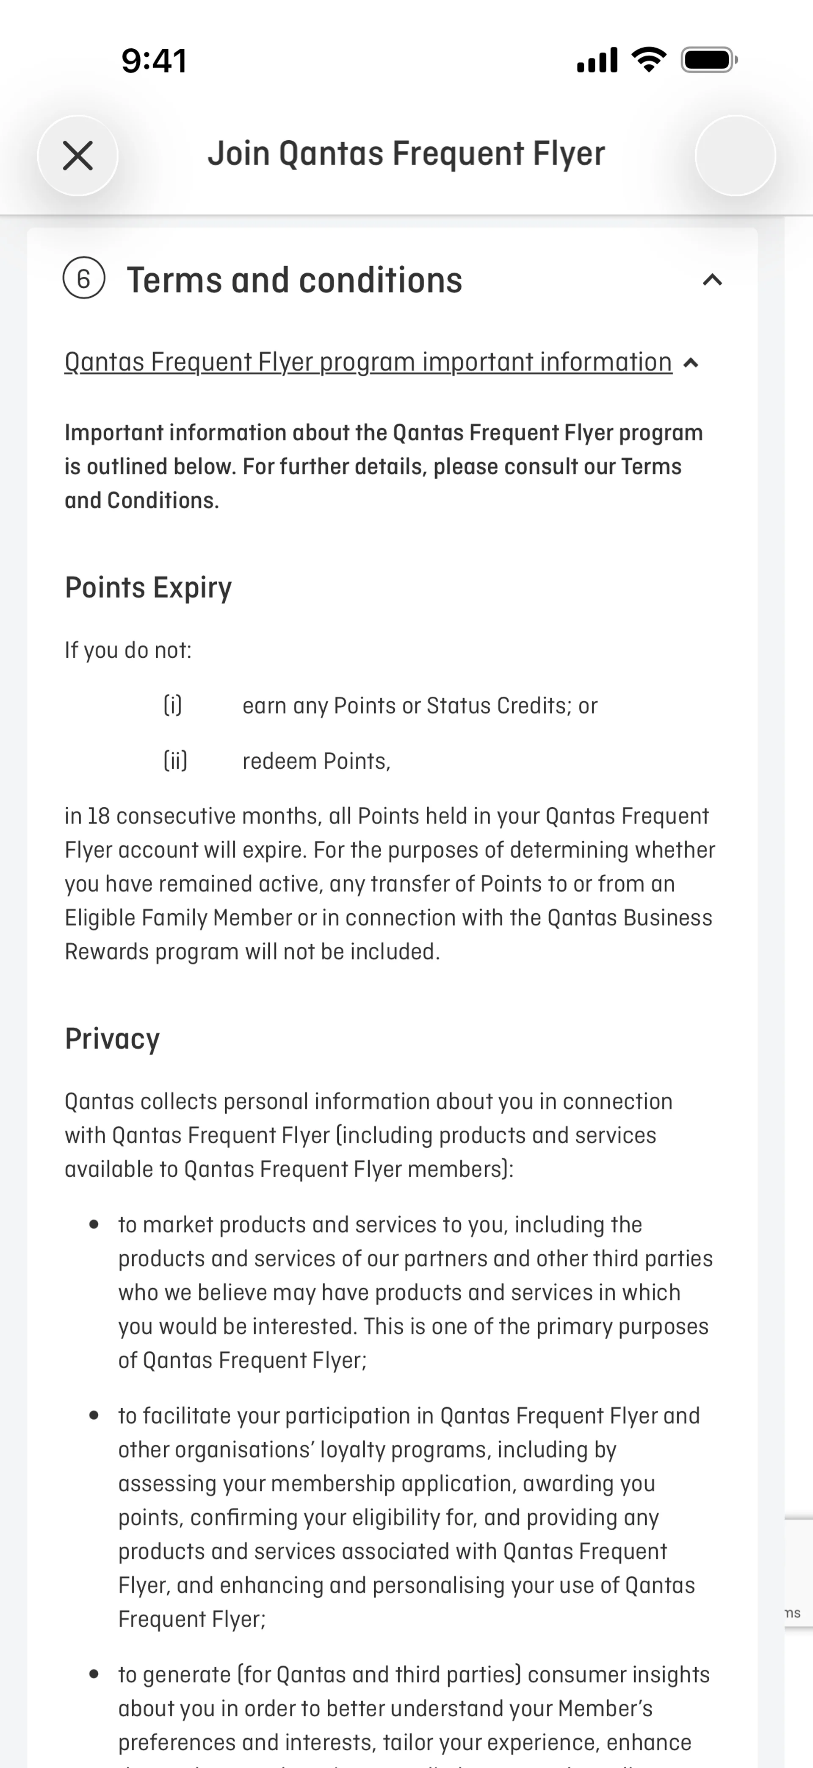Collapse the small caret beside important information
Viewport: 813px width, 1768px height.
point(691,363)
